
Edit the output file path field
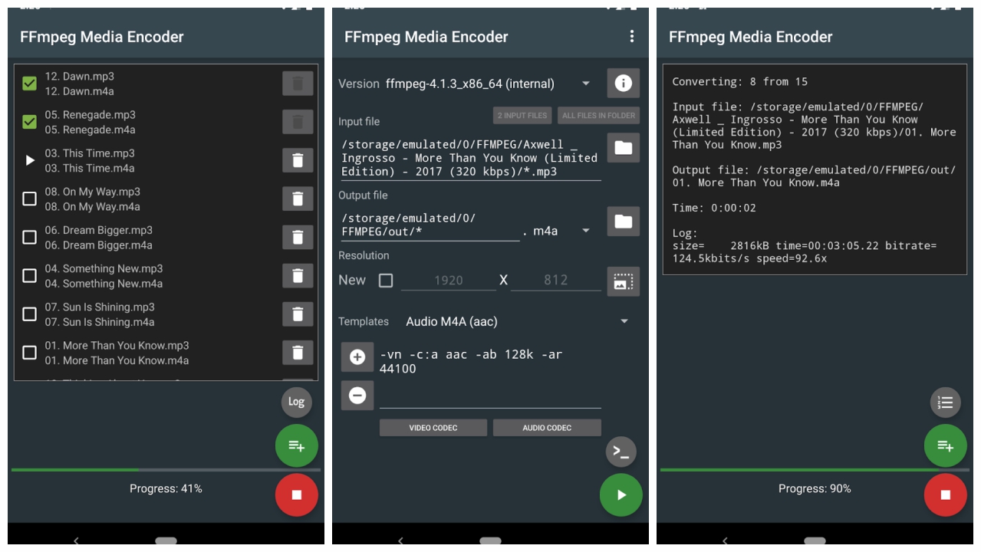point(430,225)
